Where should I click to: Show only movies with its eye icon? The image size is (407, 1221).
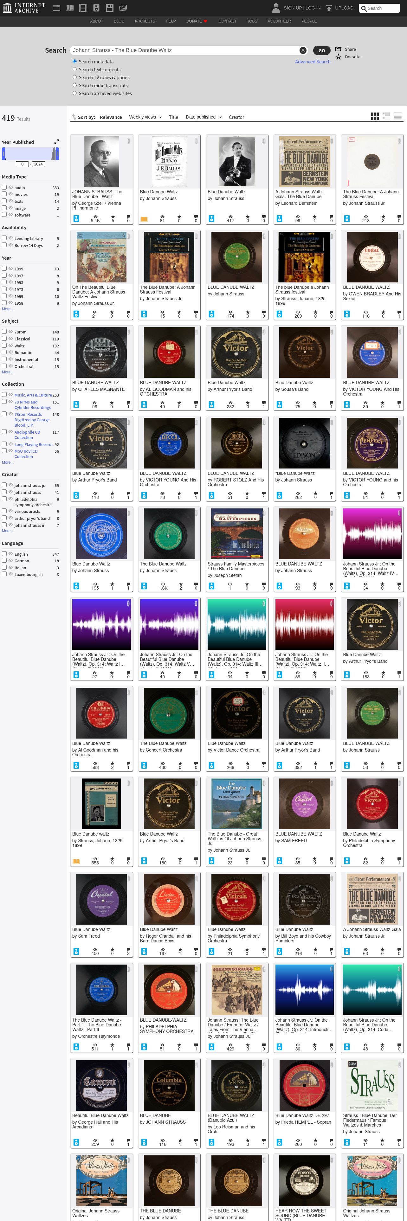pyautogui.click(x=10, y=194)
